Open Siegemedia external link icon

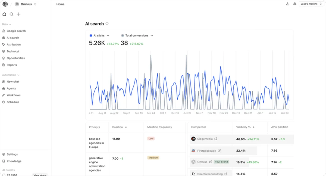pyautogui.click(x=216, y=139)
